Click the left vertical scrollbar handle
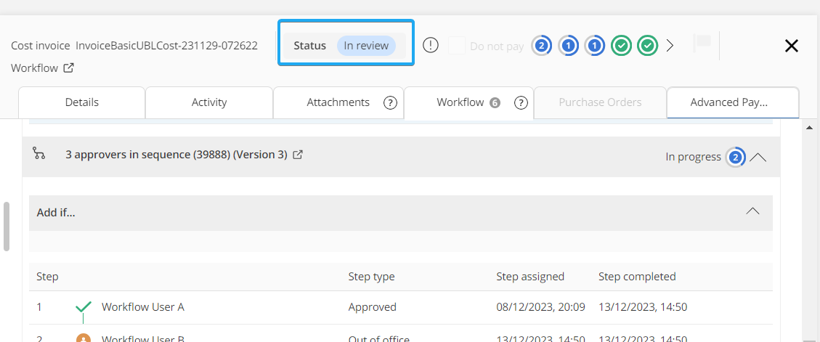820x342 pixels. pos(7,226)
